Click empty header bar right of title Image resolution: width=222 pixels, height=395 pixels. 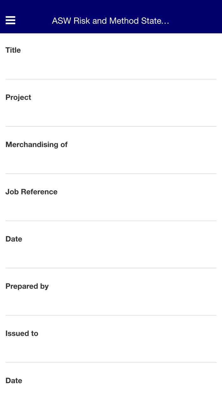pyautogui.click(x=197, y=21)
